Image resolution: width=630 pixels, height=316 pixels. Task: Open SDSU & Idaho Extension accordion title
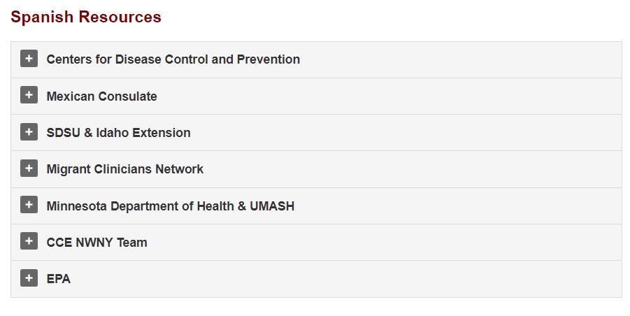point(118,133)
